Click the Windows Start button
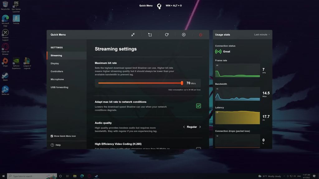The width and height of the screenshot is (319, 179). point(3,176)
